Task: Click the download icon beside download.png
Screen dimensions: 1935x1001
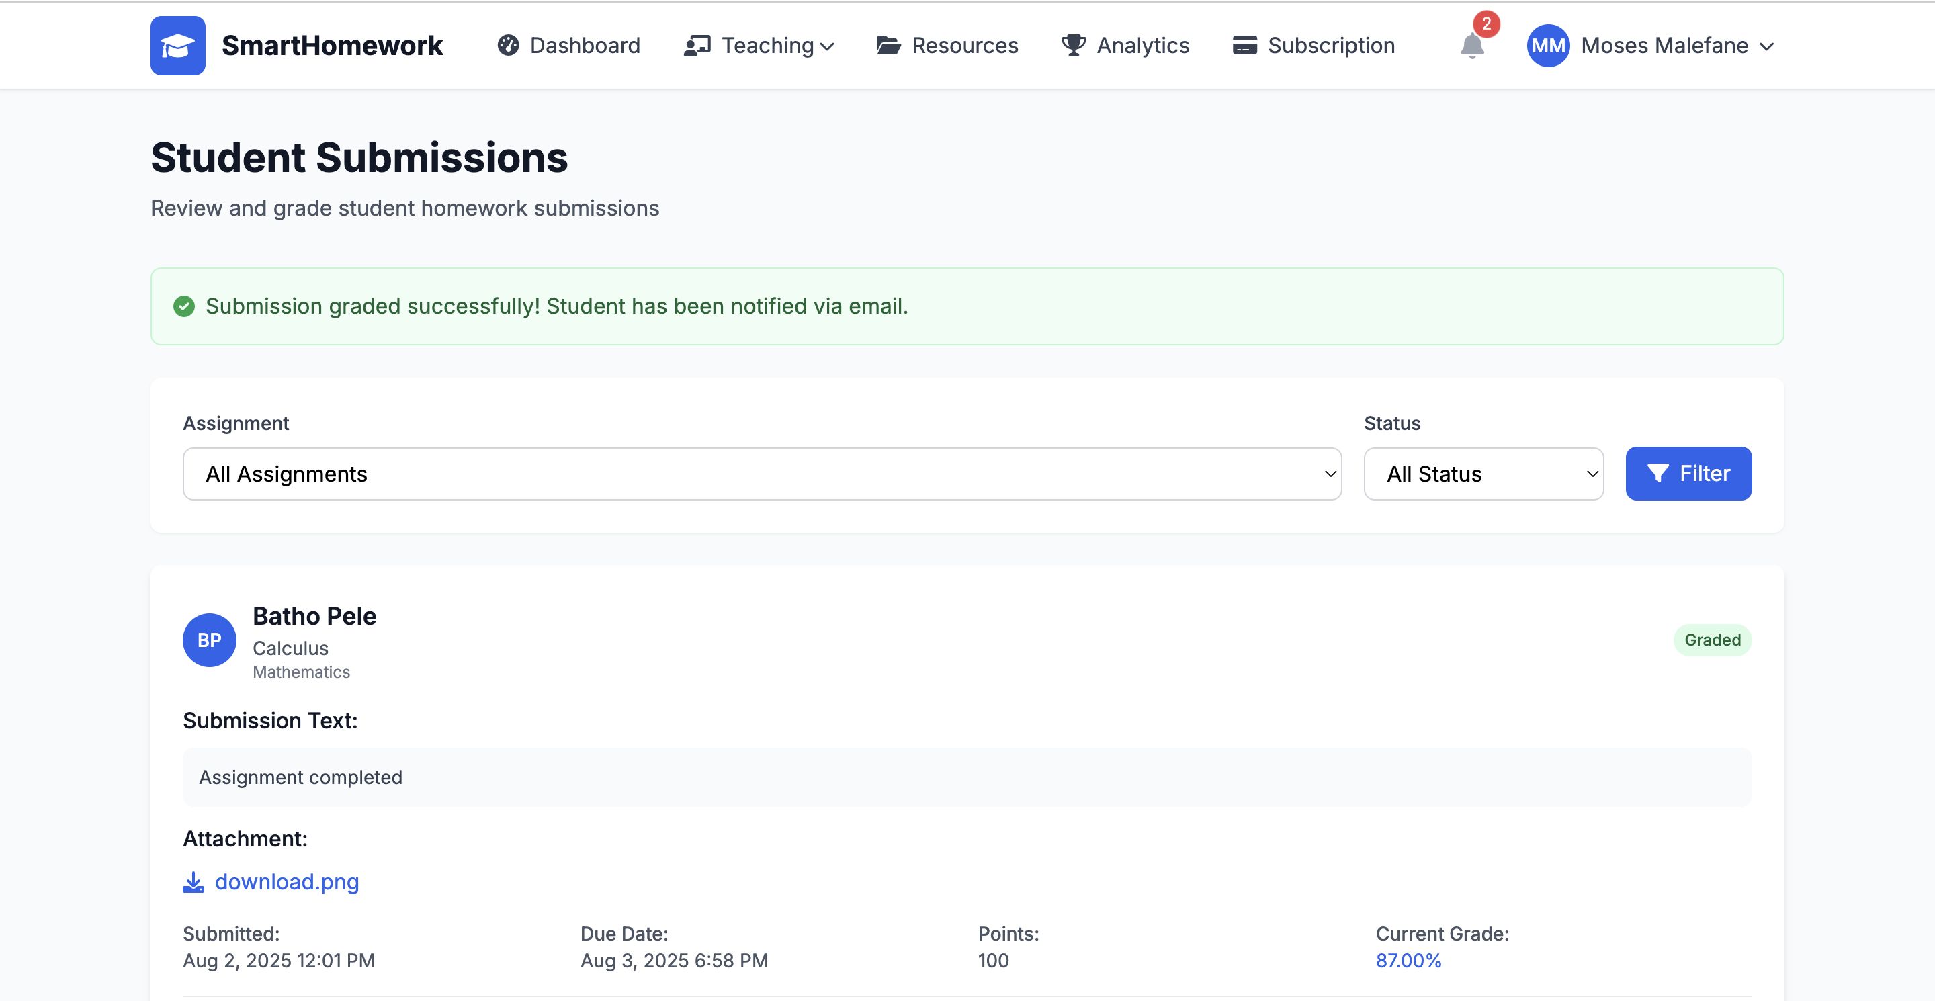Action: coord(193,881)
